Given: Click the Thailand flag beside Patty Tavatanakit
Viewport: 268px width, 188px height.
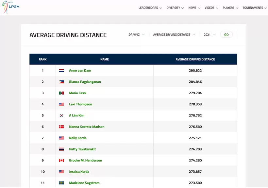Looking at the screenshot, I should click(61, 149).
